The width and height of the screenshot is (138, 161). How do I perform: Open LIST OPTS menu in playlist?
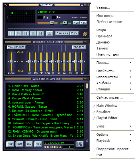[x=80, y=144]
